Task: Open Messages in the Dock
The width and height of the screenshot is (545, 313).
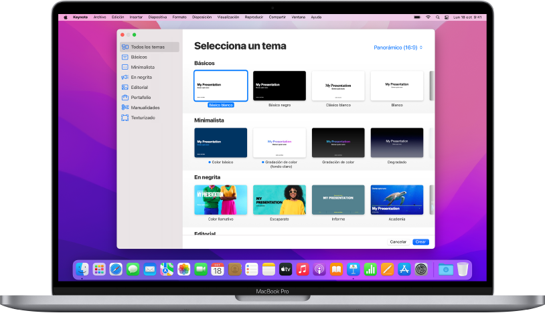Action: coord(133,269)
